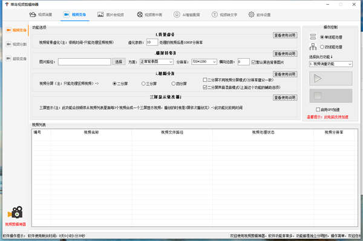Start processing with the play triangle button

point(331,79)
